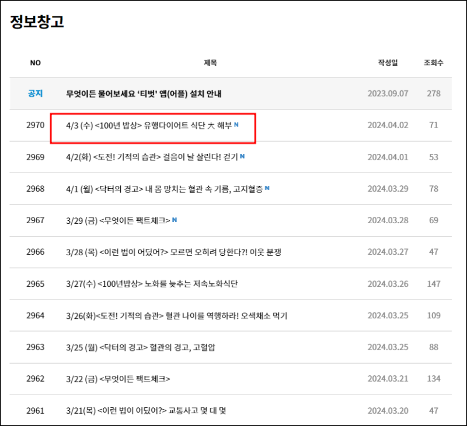
Task: Click the 정보창고 page heading
Action: pyautogui.click(x=37, y=22)
